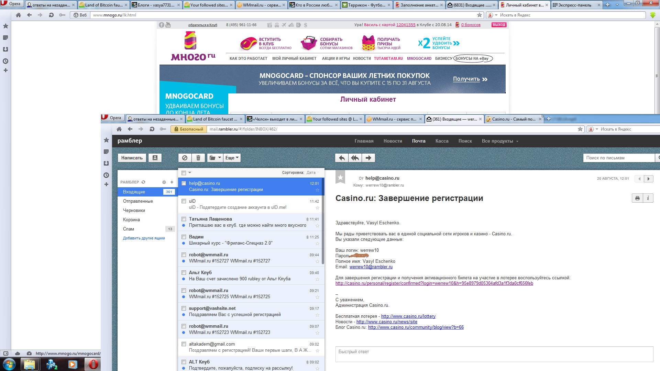
Task: Go back in the Rambler mail Opera window
Action: coord(130,129)
